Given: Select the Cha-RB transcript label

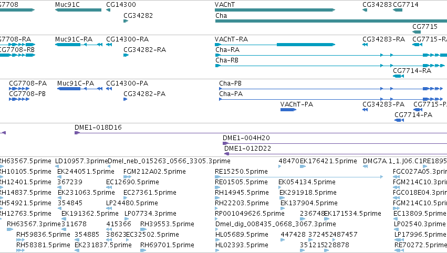Looking at the screenshot, I should tap(227, 60).
